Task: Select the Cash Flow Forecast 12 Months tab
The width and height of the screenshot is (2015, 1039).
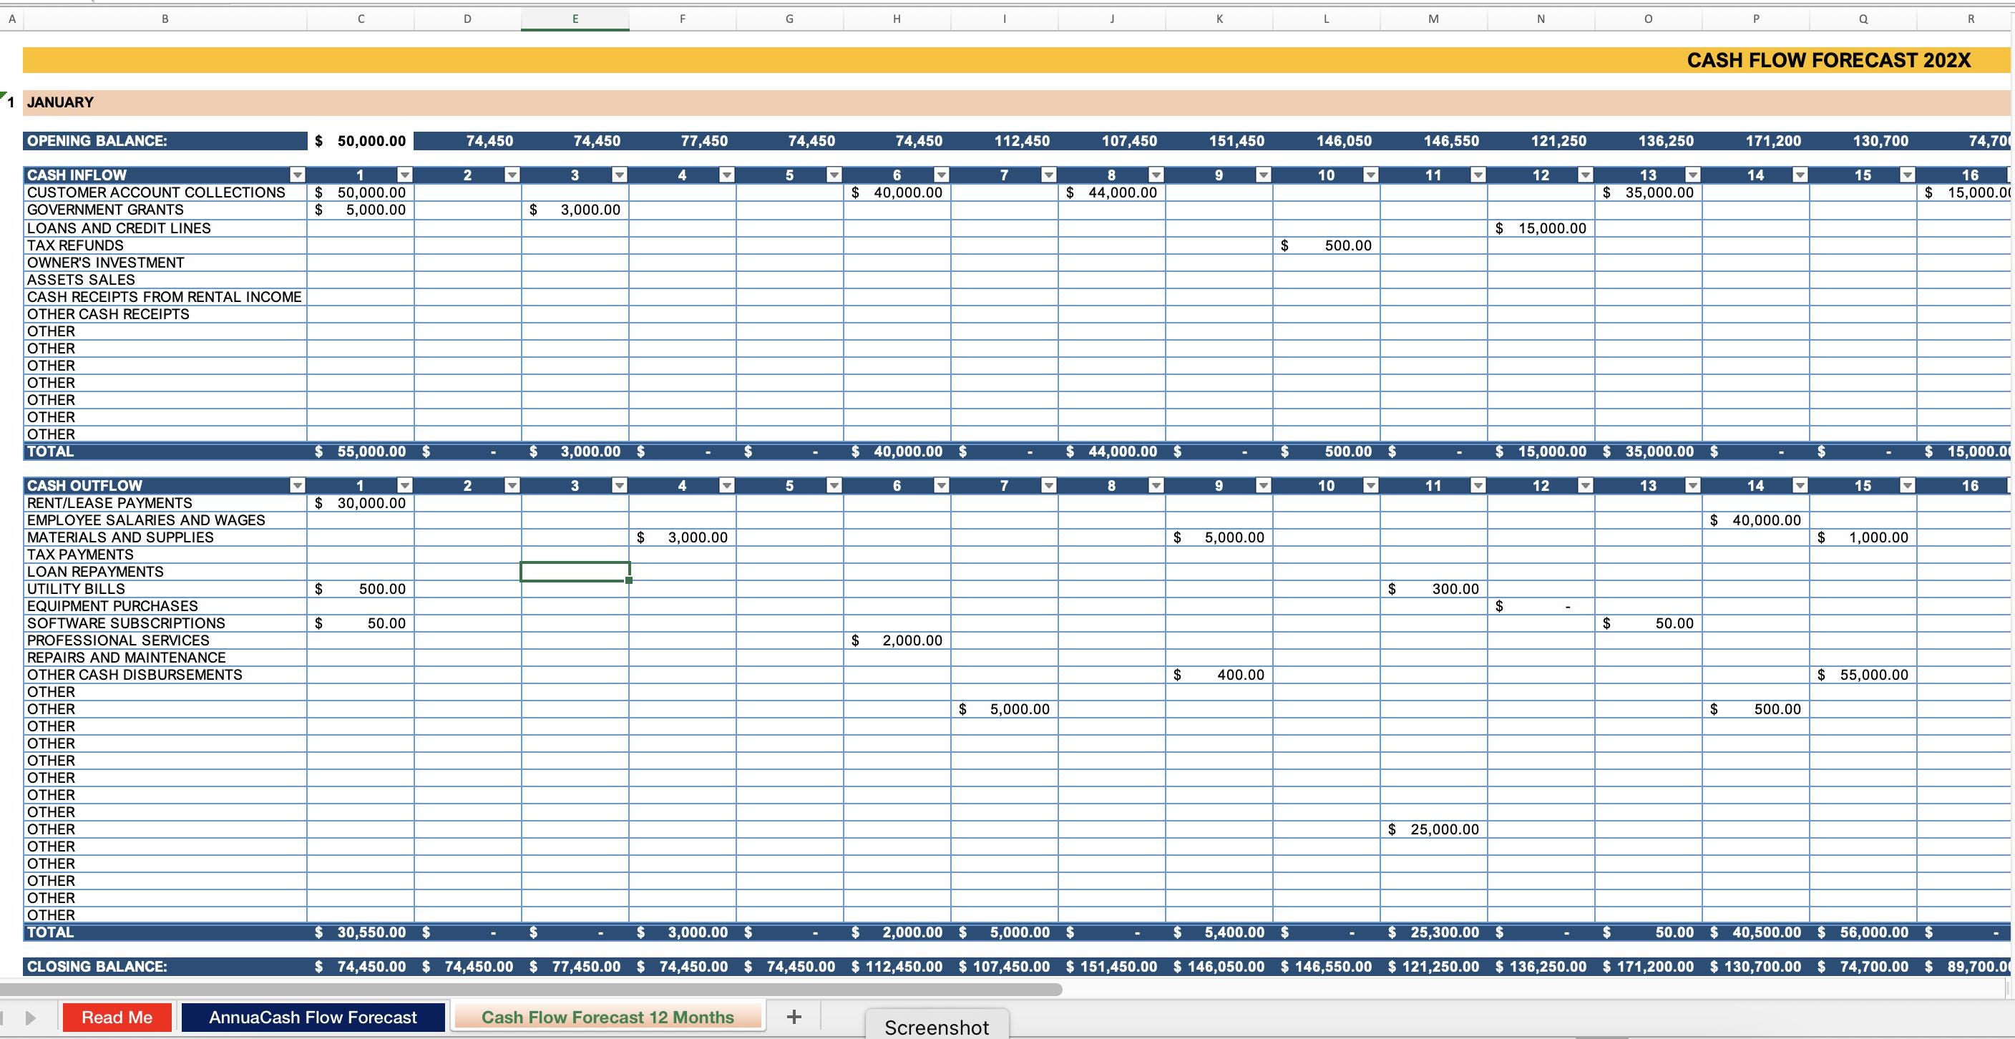Action: 608,1017
